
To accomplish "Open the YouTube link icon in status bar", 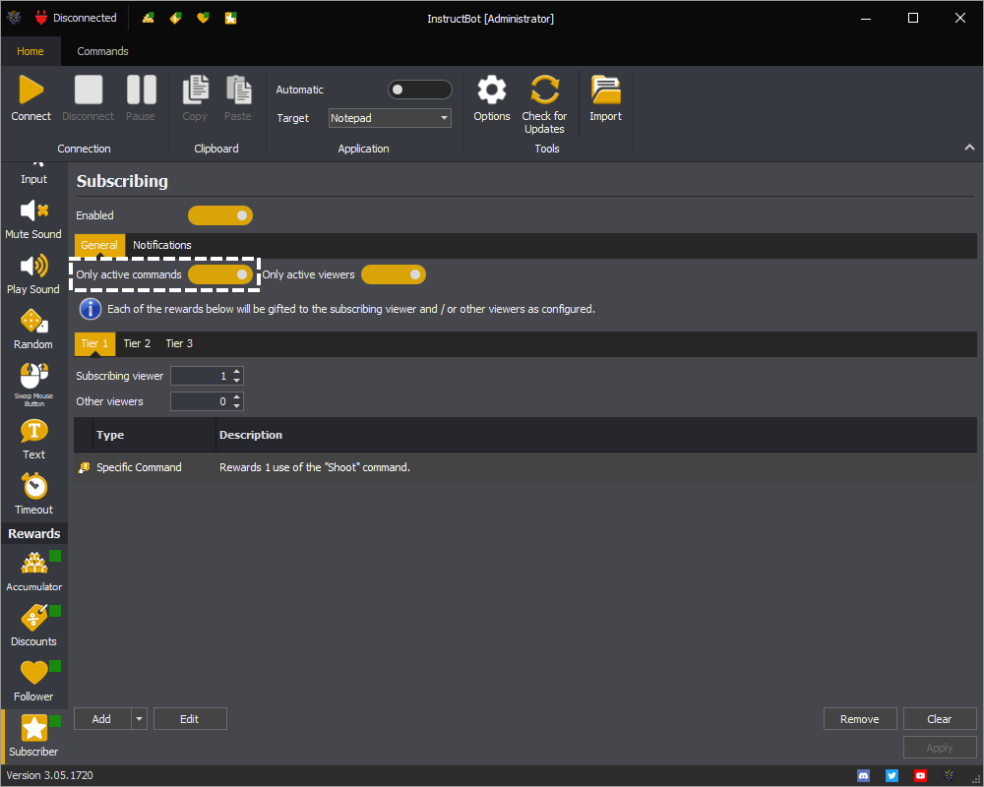I will click(x=920, y=776).
